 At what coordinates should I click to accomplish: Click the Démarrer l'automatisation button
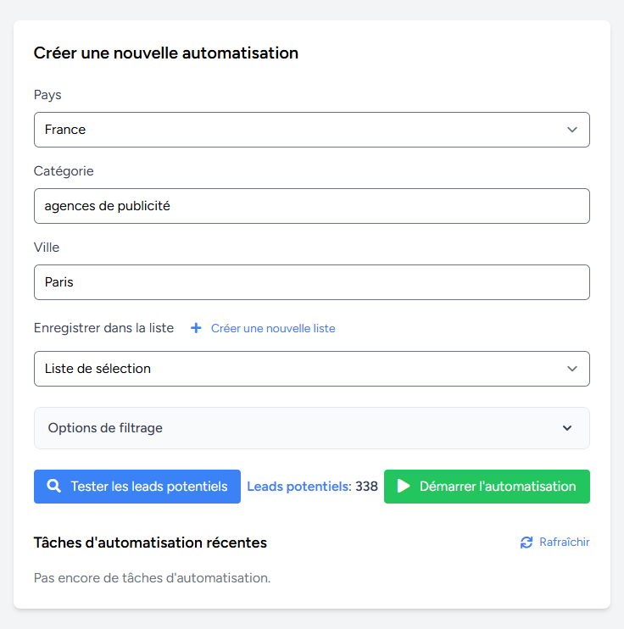(x=487, y=487)
